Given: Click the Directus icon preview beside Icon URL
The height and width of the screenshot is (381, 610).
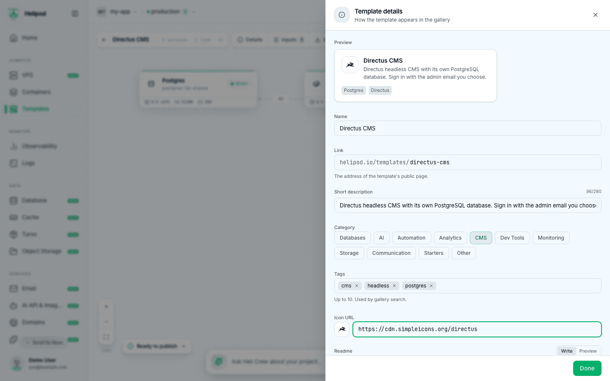Looking at the screenshot, I should pyautogui.click(x=342, y=329).
